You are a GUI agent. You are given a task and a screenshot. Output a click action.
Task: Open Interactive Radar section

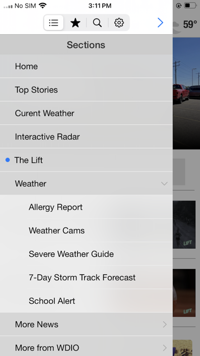[86, 137]
